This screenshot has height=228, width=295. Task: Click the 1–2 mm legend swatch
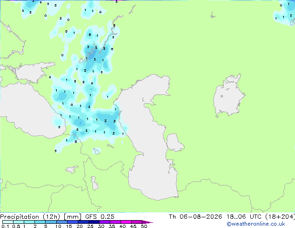coord(29,222)
